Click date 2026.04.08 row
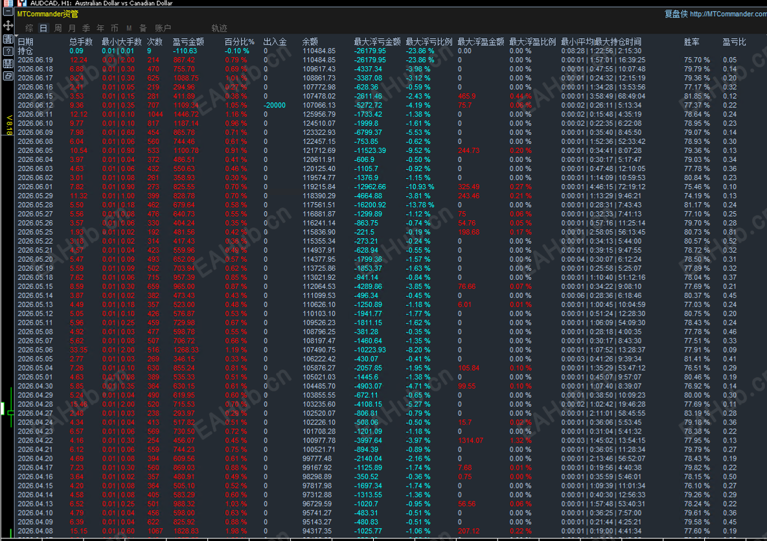The width and height of the screenshot is (767, 541). click(35, 531)
